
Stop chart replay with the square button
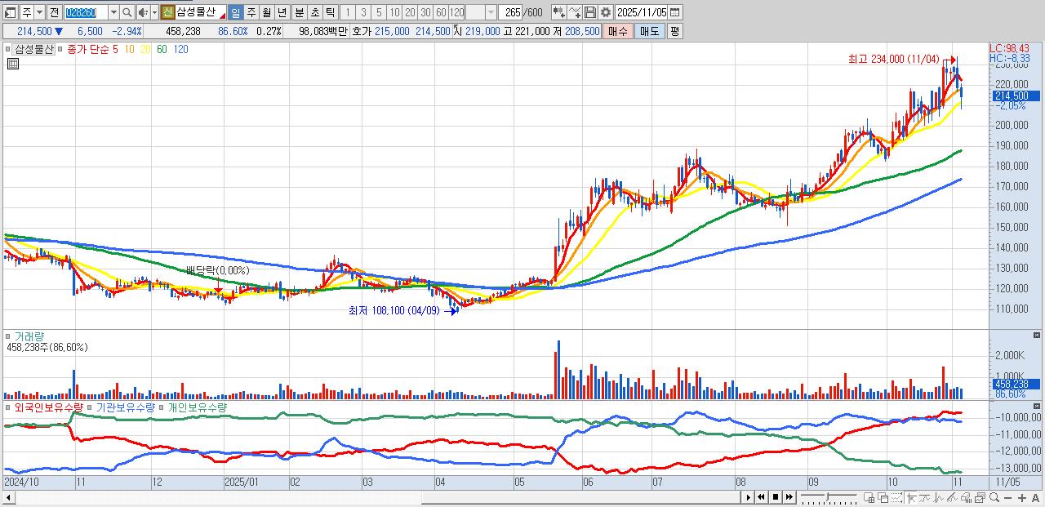776,497
